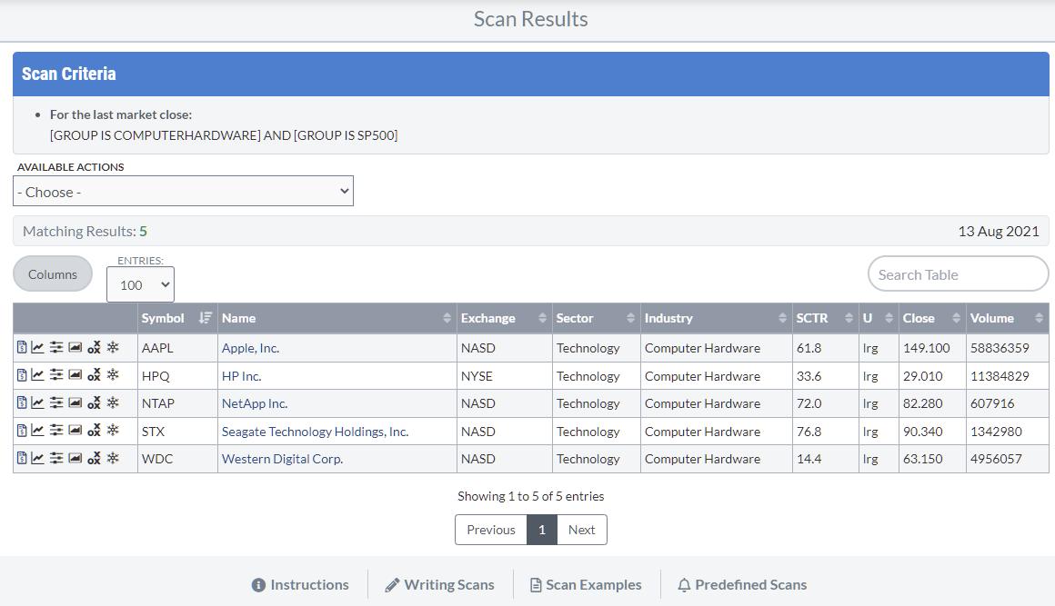This screenshot has width=1055, height=606.
Task: Open the Seagate Technology Holdings link
Action: pos(315,432)
